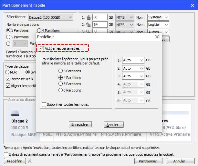Click the Basique MBR text
Image resolution: width=198 pixels, height=166 pixels.
click(24, 135)
